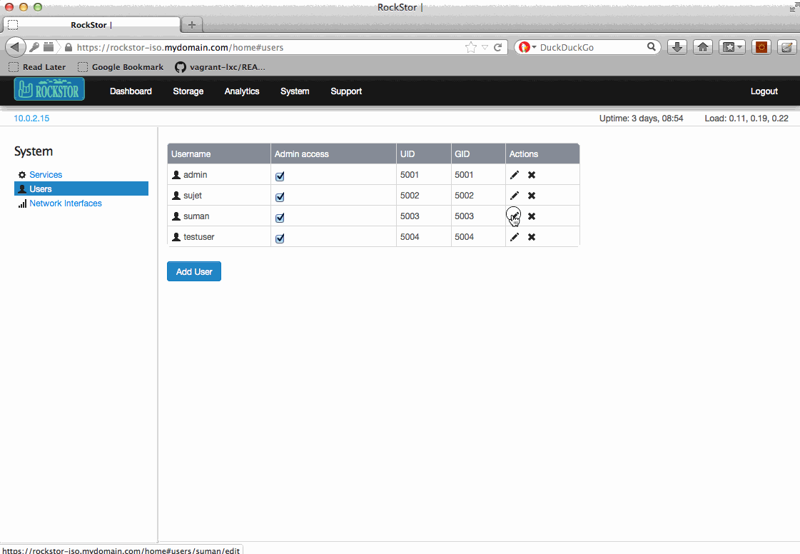Click GID value 5003

(465, 216)
